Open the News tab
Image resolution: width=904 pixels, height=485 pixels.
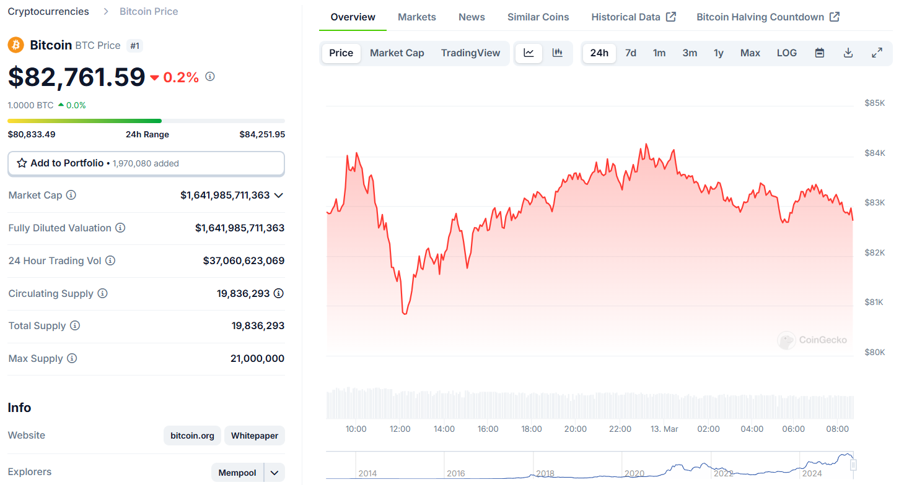coord(472,17)
